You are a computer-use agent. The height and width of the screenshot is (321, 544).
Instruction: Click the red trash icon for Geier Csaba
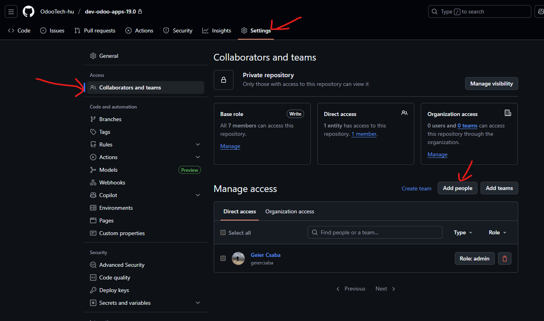[505, 258]
